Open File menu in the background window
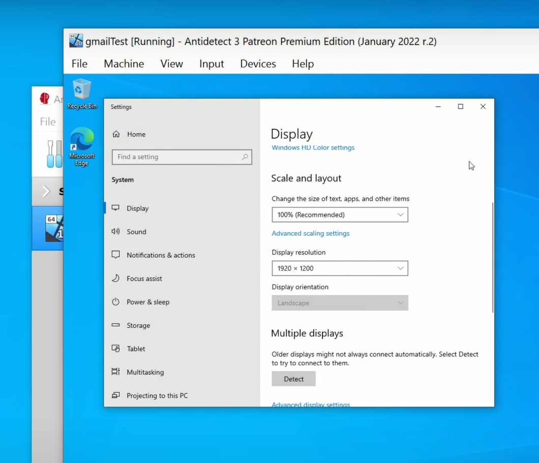The height and width of the screenshot is (463, 539). pos(47,121)
